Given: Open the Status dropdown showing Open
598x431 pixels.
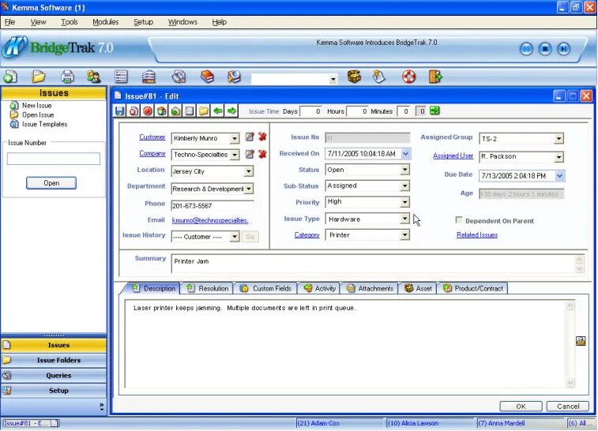Looking at the screenshot, I should point(404,170).
